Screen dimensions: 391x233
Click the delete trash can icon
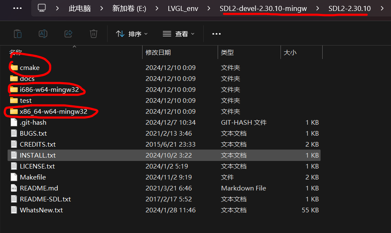94,34
